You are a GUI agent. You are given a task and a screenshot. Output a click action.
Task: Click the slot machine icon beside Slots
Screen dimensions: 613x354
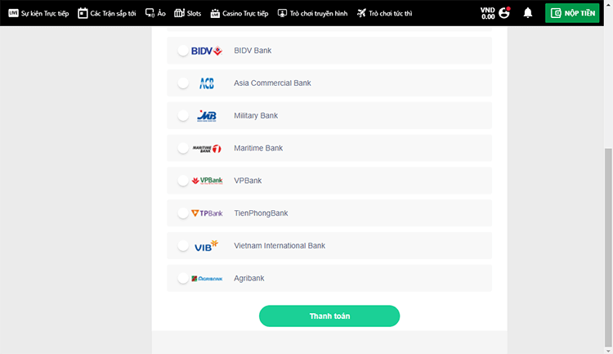coord(179,13)
